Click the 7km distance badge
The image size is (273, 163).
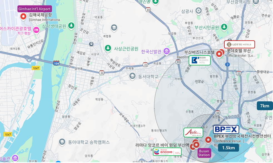(x=265, y=106)
